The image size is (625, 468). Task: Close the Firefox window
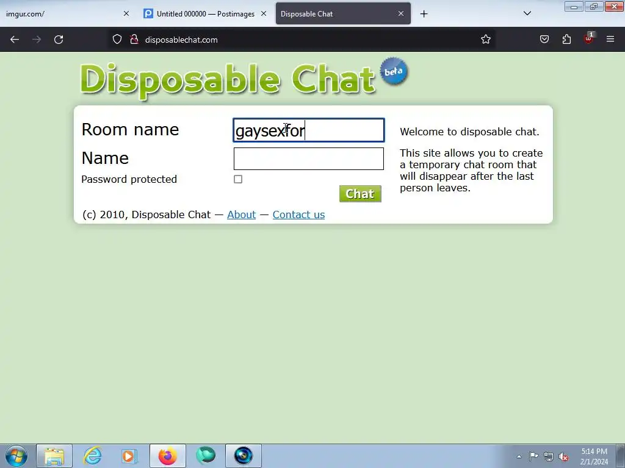coord(614,6)
